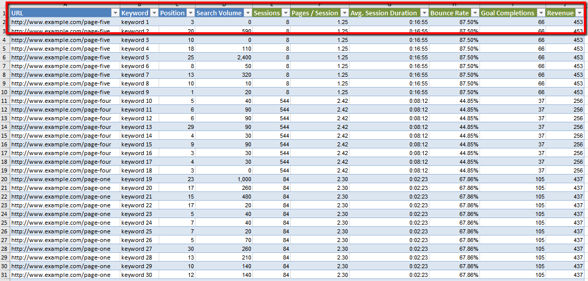Click the Position cell in keyword 27 row

[177, 249]
